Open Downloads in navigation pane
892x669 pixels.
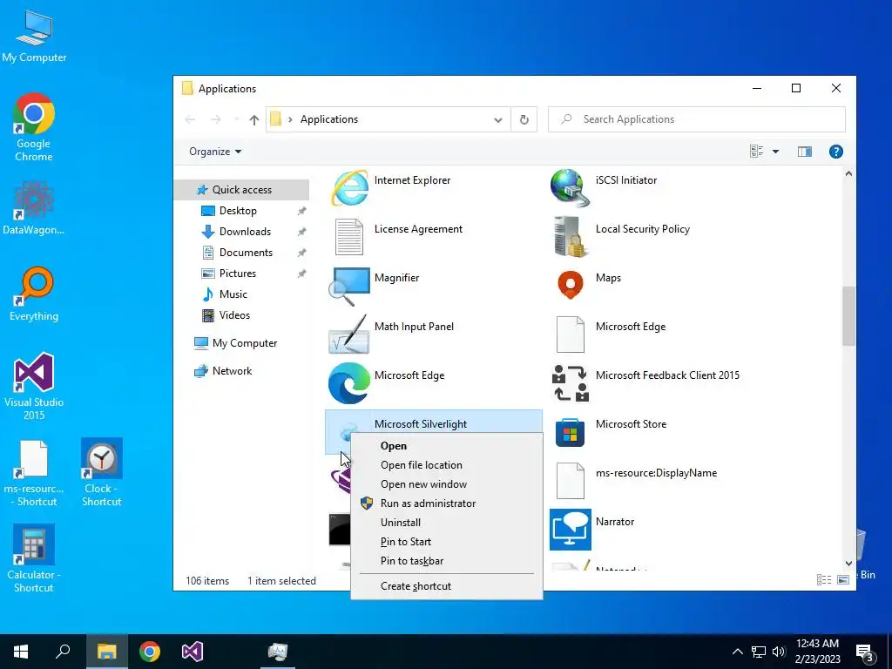point(245,232)
